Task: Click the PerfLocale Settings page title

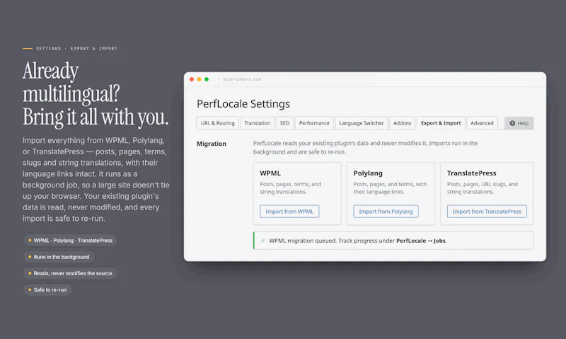Action: [x=243, y=103]
